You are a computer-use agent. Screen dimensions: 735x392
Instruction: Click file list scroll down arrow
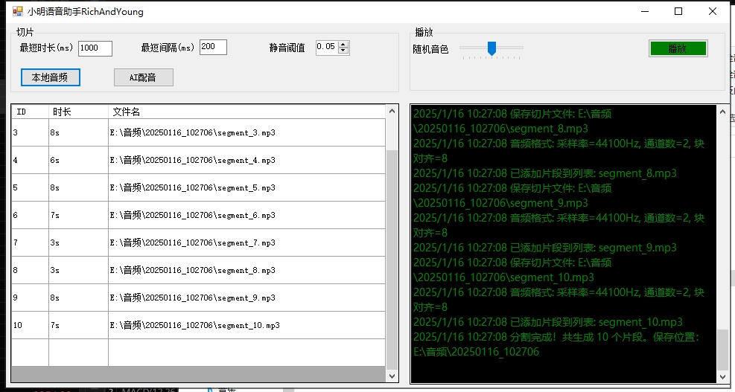pos(392,376)
